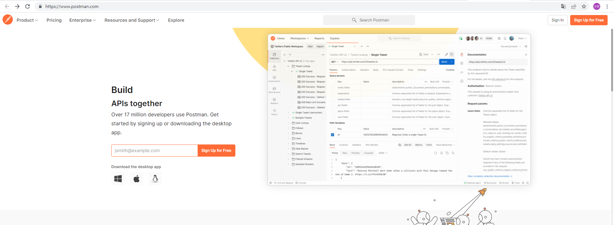614x225 pixels.
Task: Open the Chrome profile avatar
Action: click(x=597, y=6)
